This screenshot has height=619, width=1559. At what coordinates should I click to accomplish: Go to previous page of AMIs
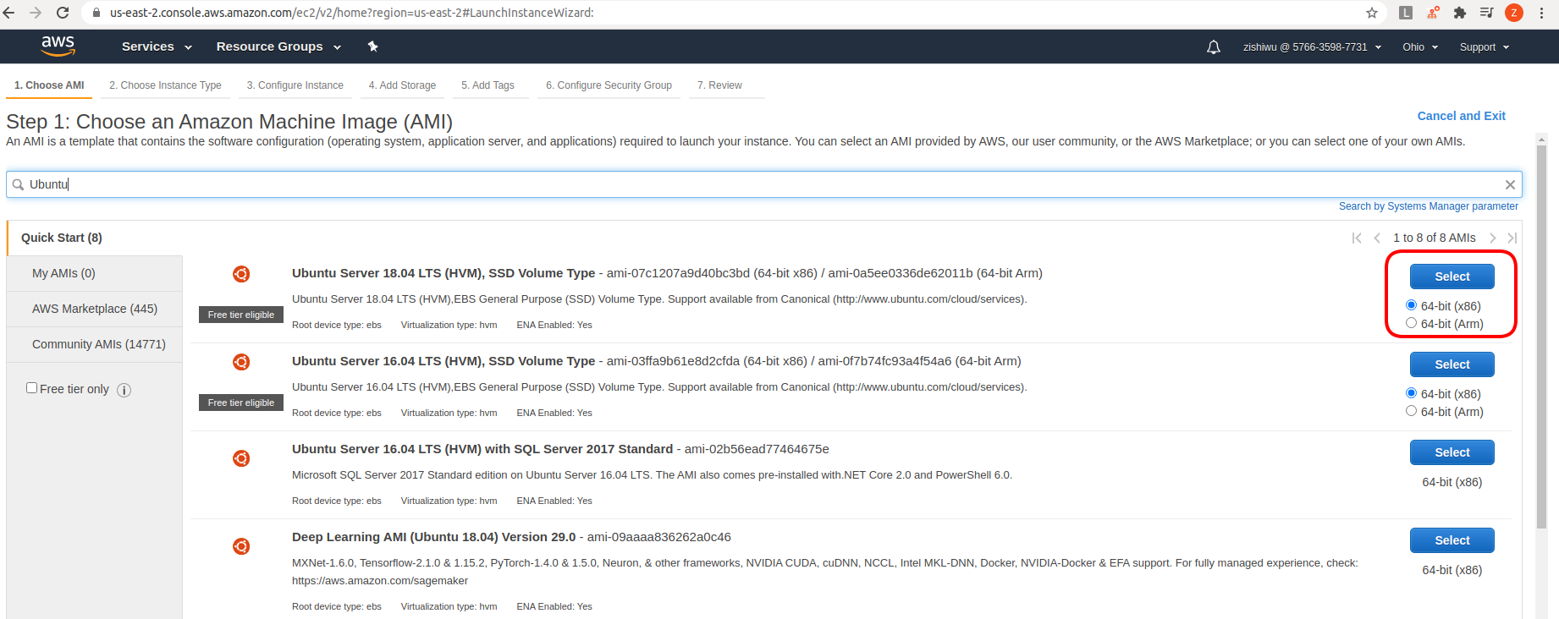tap(1377, 238)
